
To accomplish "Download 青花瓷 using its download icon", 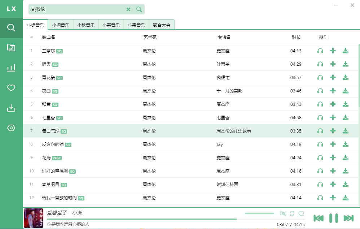I will pyautogui.click(x=345, y=77).
